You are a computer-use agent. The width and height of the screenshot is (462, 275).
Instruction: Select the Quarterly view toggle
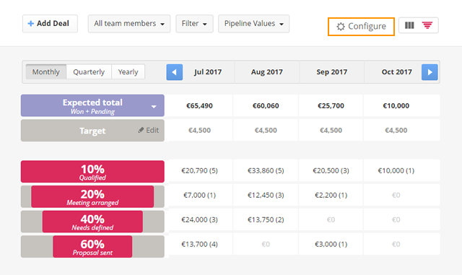[x=89, y=72]
